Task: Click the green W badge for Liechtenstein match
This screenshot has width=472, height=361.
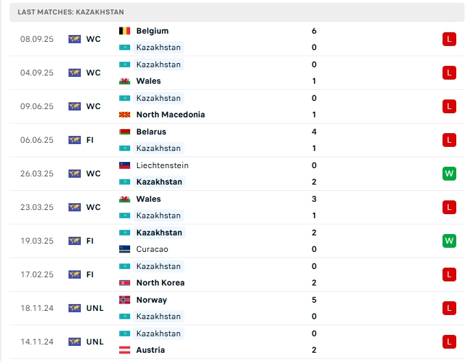Action: pyautogui.click(x=449, y=174)
